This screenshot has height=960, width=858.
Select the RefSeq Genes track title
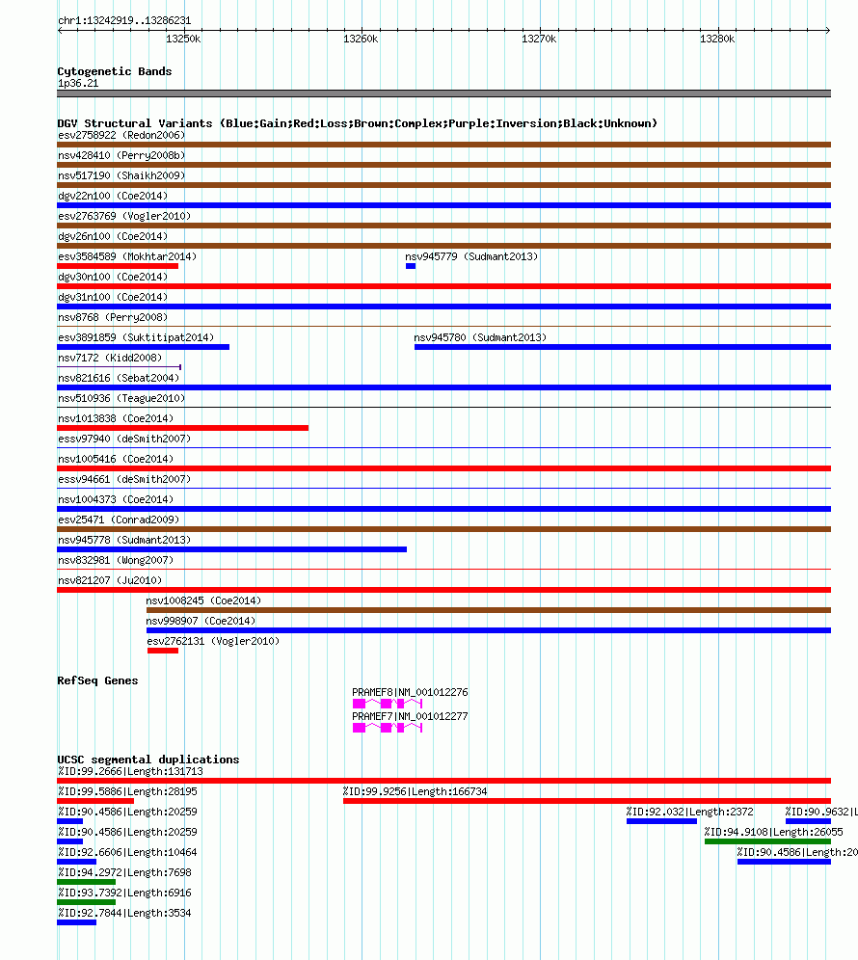tap(97, 680)
